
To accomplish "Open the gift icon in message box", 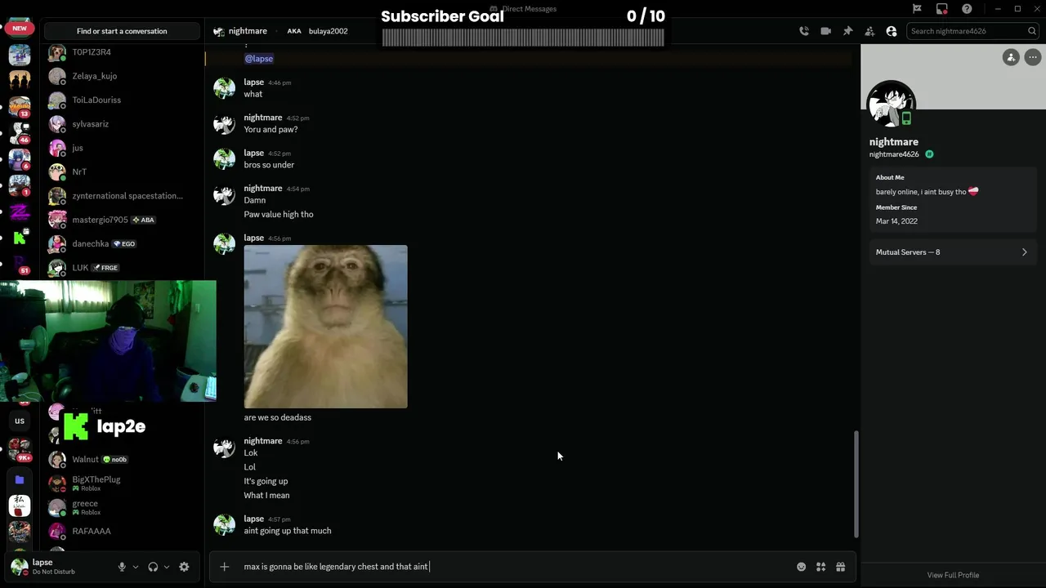I will pyautogui.click(x=840, y=567).
